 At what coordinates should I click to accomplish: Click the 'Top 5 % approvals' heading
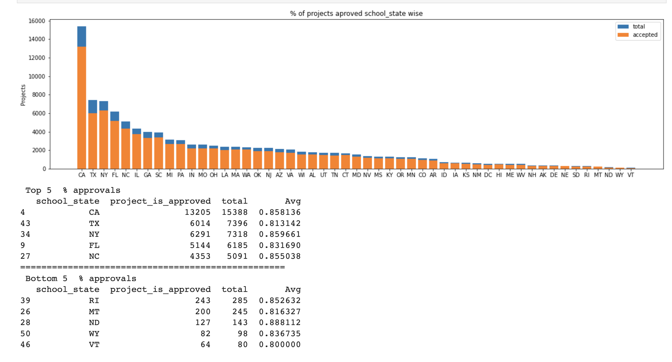[73, 190]
